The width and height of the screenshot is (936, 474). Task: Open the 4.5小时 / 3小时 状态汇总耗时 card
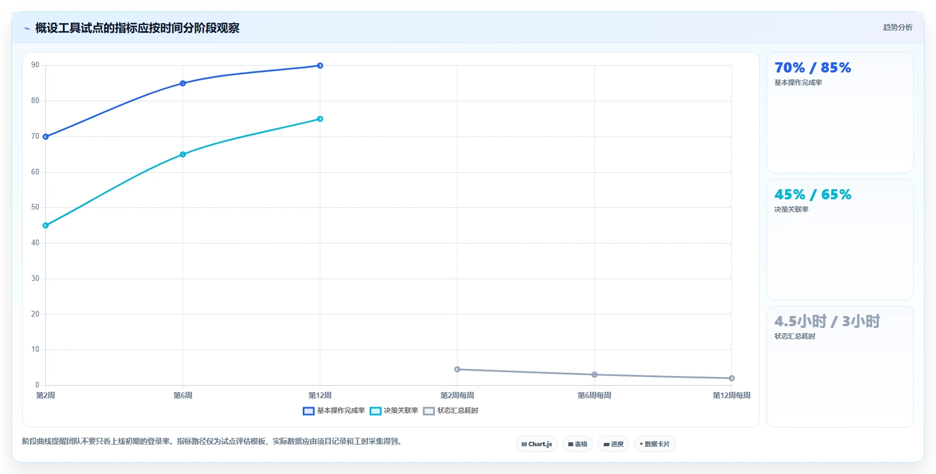coord(840,366)
